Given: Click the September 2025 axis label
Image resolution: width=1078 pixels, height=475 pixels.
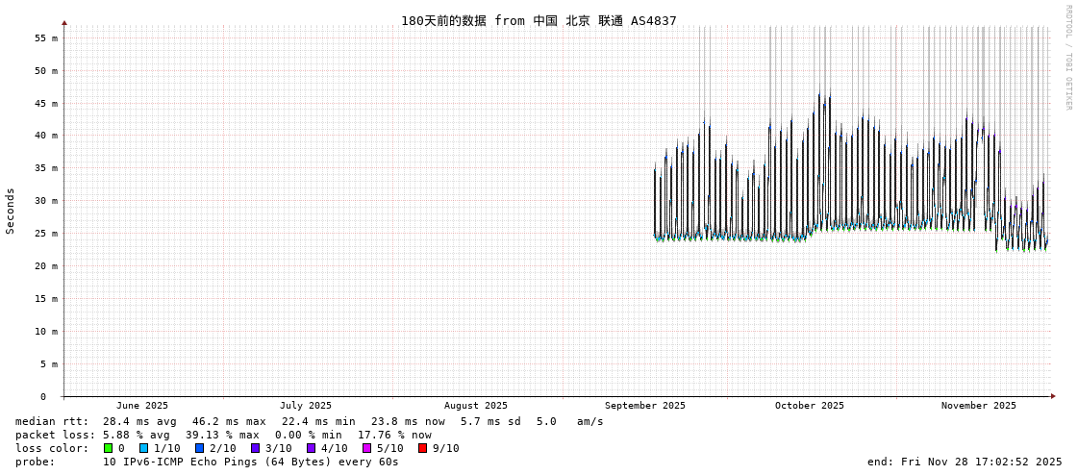Looking at the screenshot, I should [x=644, y=406].
